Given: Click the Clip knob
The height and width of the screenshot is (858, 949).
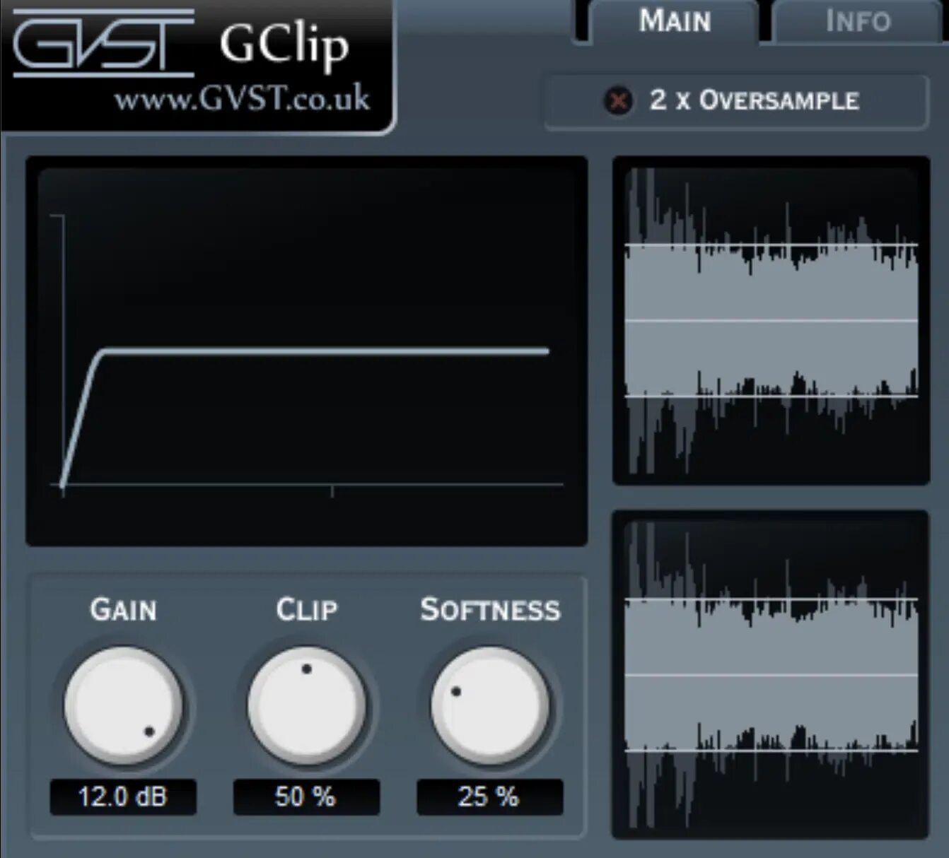Looking at the screenshot, I should pyautogui.click(x=306, y=706).
